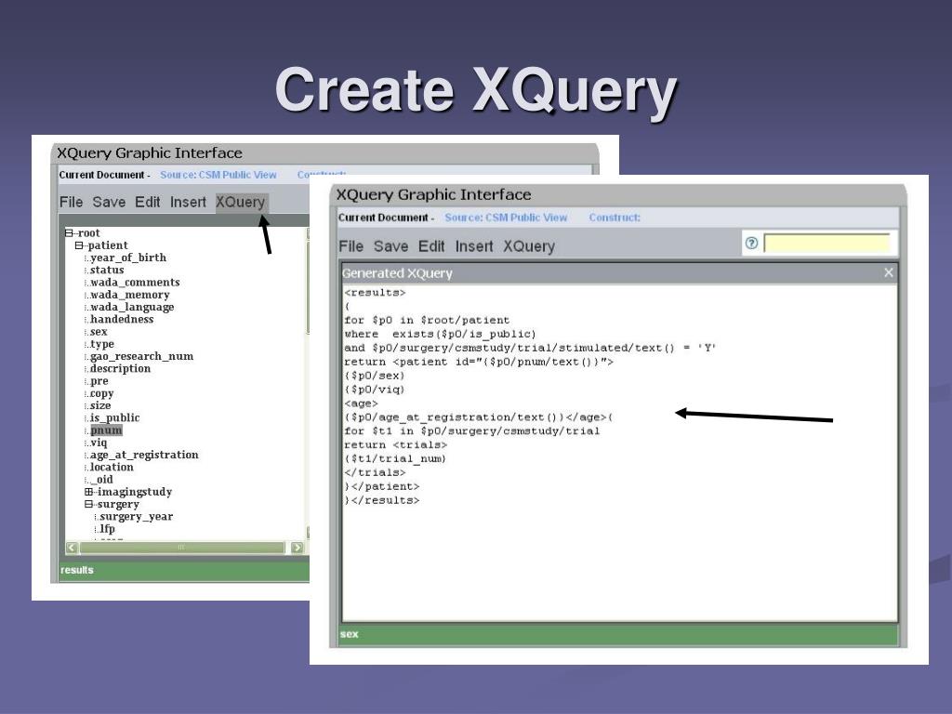Click Source: CSM Public View link in back window
This screenshot has height=714, width=952.
218,175
